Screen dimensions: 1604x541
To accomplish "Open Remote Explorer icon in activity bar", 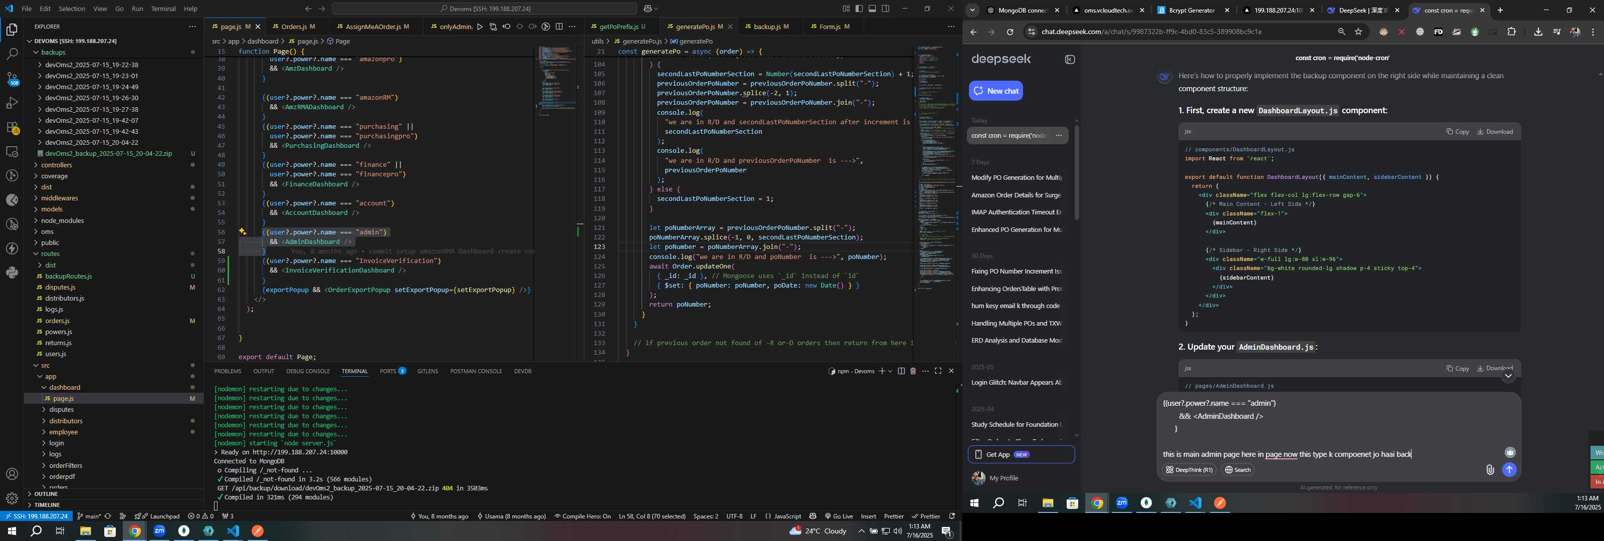I will click(12, 151).
